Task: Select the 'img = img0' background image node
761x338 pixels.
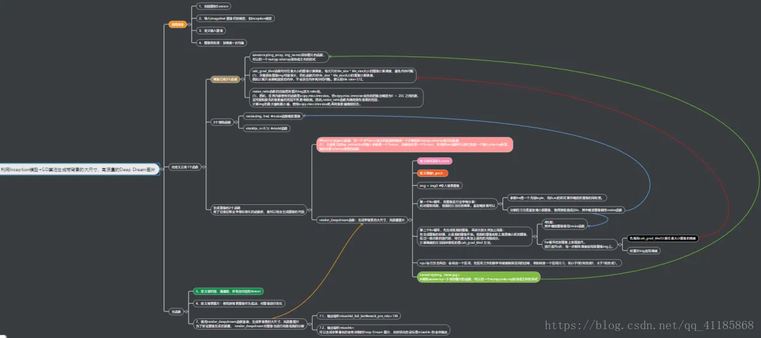Action: pos(440,185)
